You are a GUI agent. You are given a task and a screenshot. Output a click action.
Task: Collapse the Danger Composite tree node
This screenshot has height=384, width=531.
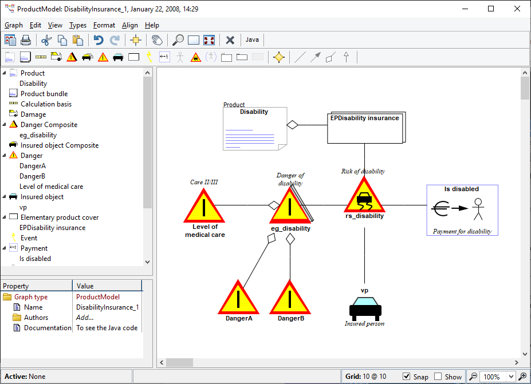click(5, 125)
